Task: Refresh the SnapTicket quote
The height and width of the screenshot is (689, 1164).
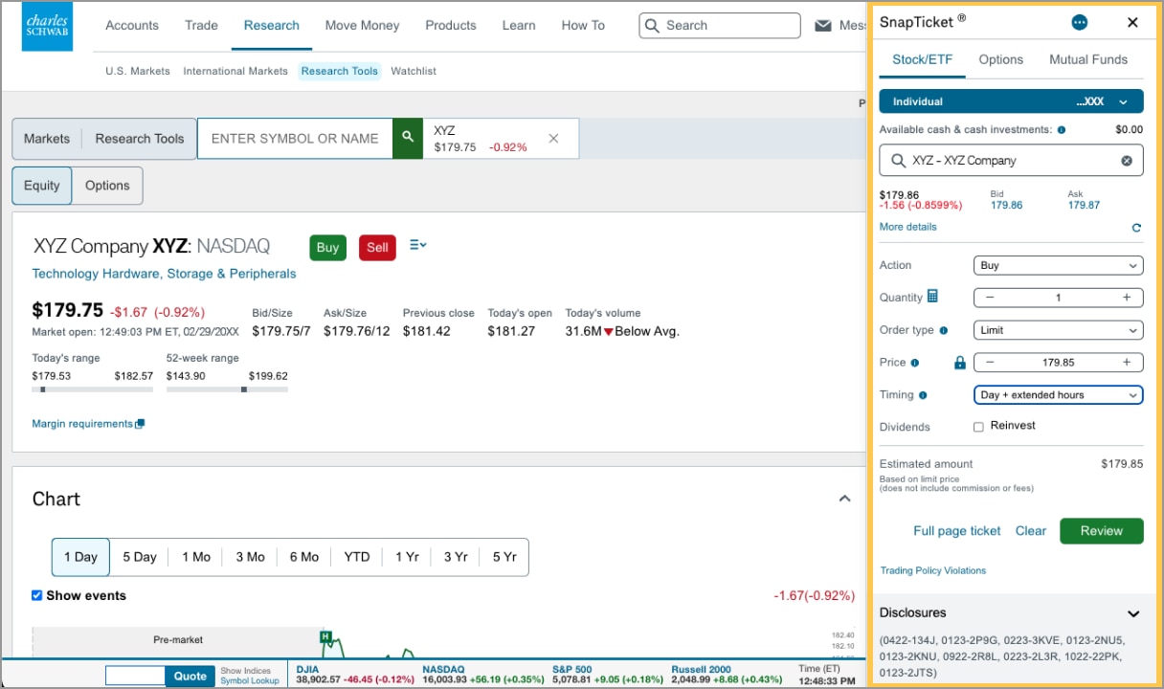Action: coord(1136,228)
